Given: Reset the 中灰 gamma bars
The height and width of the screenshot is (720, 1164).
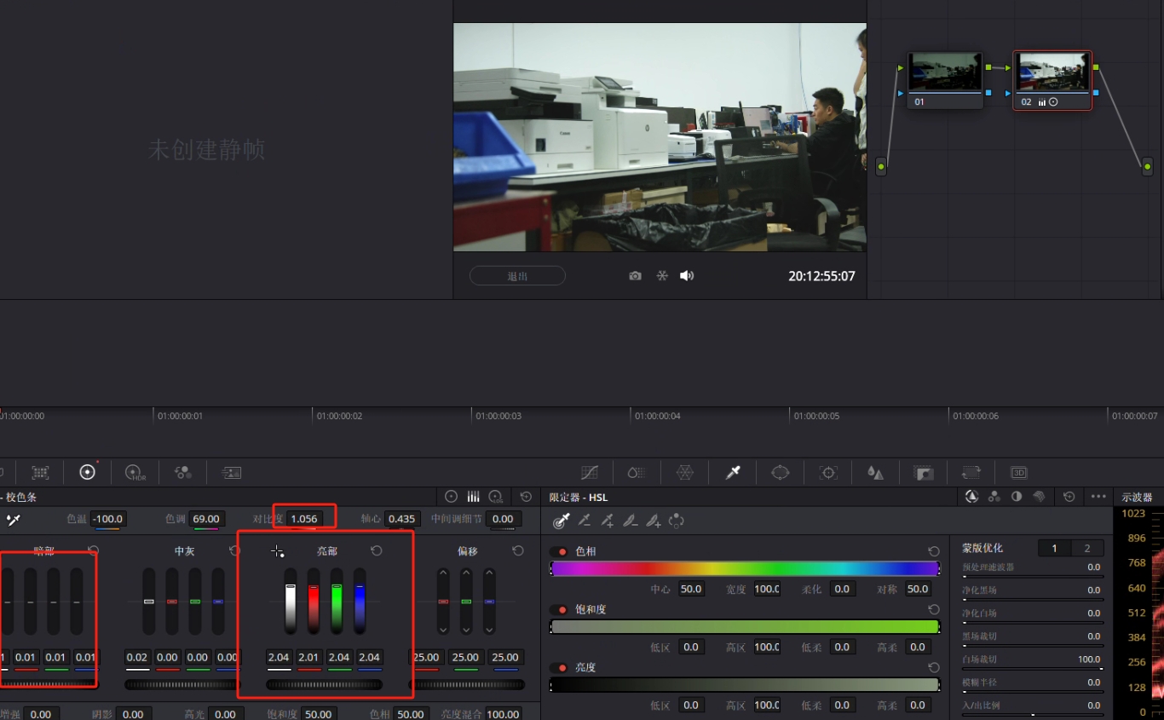Looking at the screenshot, I should click(234, 551).
